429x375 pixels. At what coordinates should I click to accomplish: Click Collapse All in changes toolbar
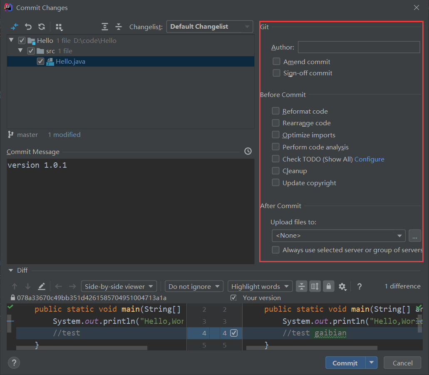coord(119,27)
